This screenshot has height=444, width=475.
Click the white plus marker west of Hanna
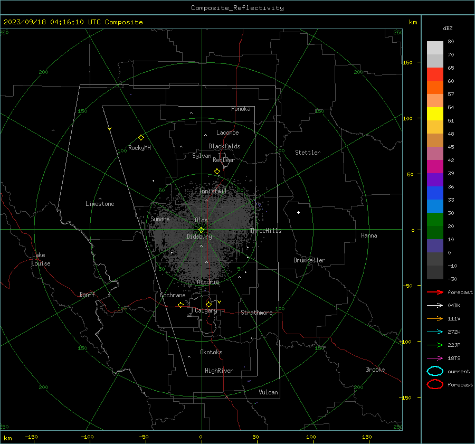298,212
